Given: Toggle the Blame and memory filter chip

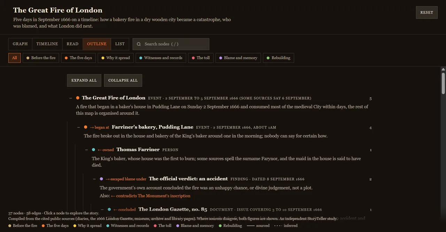Looking at the screenshot, I should pos(238,58).
